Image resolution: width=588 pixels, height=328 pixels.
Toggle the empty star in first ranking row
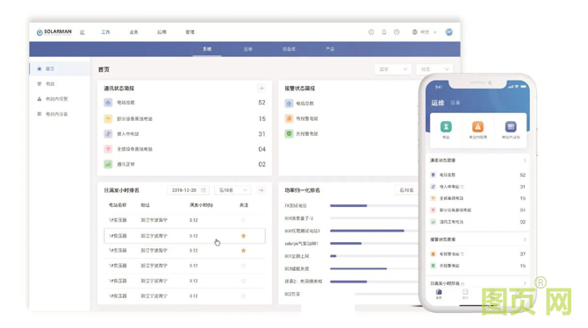[x=243, y=220]
